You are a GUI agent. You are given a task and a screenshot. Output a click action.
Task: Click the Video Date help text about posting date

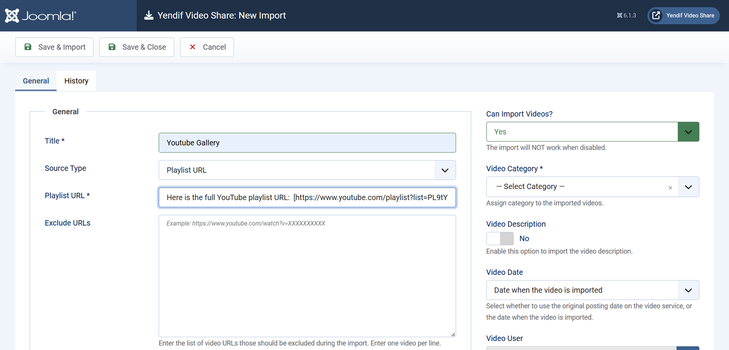(589, 312)
